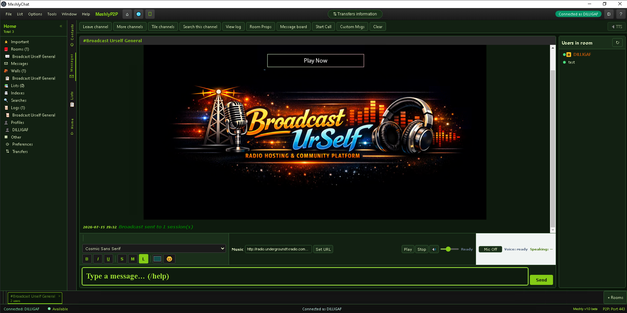This screenshot has height=313, width=627.
Task: Toggle the Mic Off button
Action: (490, 249)
